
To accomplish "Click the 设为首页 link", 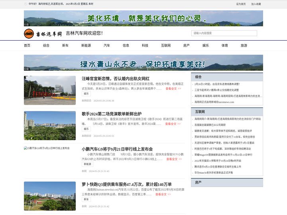I will (241, 4).
